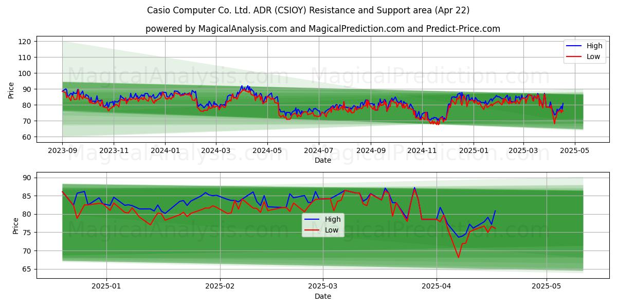Screen dimensions: 617x308
Task: Click the upper chart '2025-03' tick label
Action: pos(523,151)
